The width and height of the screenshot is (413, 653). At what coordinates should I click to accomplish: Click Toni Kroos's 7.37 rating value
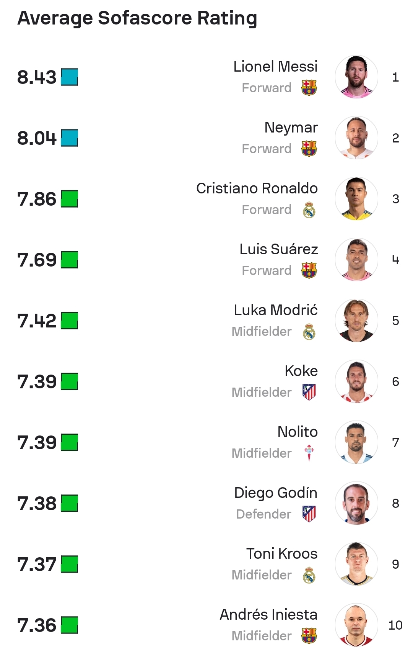click(37, 565)
